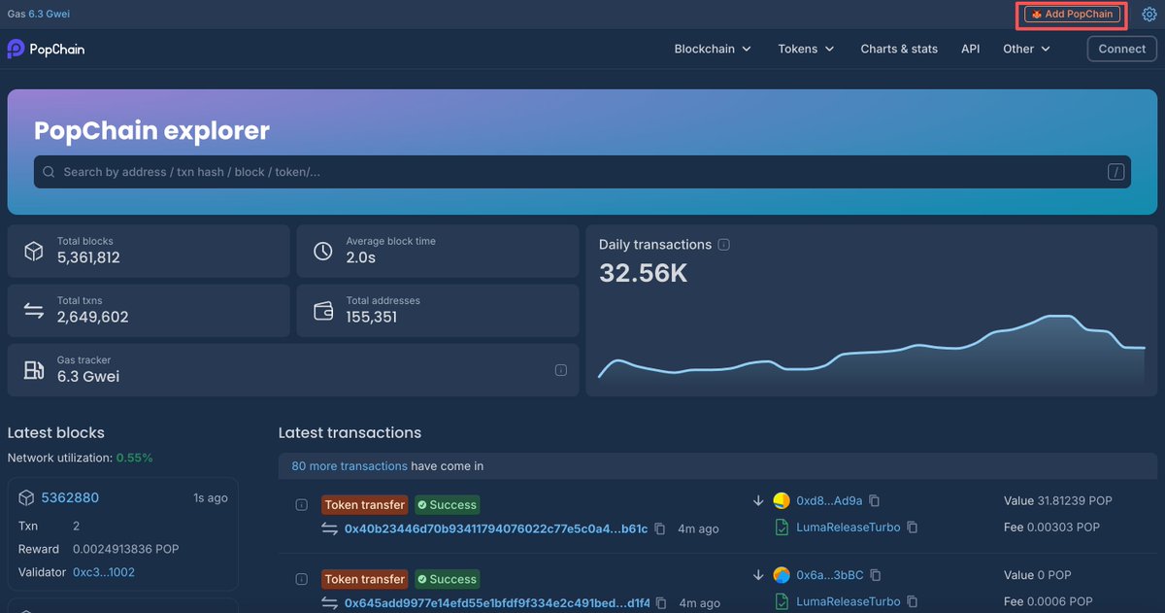Expand details of transaction 0x40b2...b61c
This screenshot has height=613, width=1165.
301,505
